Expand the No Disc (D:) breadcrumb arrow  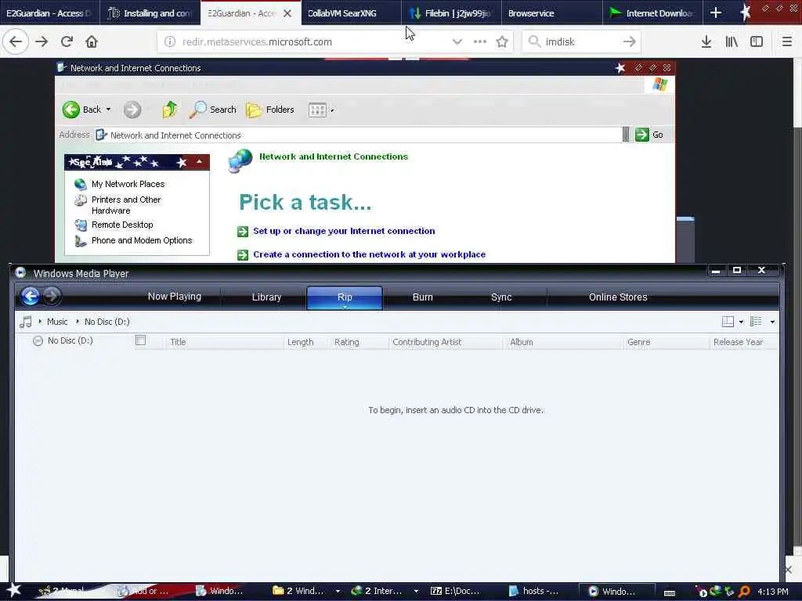pos(78,322)
